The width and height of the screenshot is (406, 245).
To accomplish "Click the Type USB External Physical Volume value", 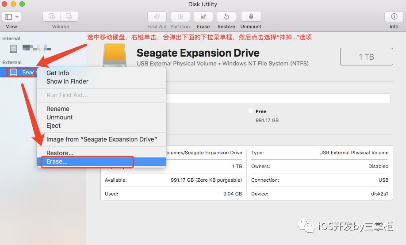I will pyautogui.click(x=354, y=153).
